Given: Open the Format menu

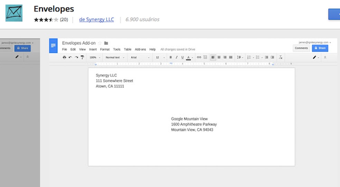Looking at the screenshot, I should click(105, 49).
